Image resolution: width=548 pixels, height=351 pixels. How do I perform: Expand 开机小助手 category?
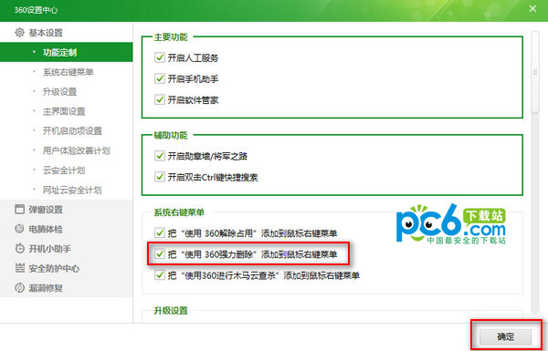click(67, 249)
